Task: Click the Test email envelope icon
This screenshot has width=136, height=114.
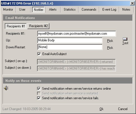Action: pyautogui.click(x=125, y=39)
